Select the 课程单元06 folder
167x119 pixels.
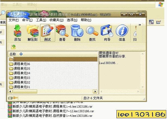tap(22, 64)
